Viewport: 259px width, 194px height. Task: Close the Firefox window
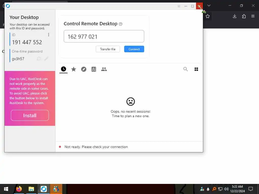[x=253, y=6]
